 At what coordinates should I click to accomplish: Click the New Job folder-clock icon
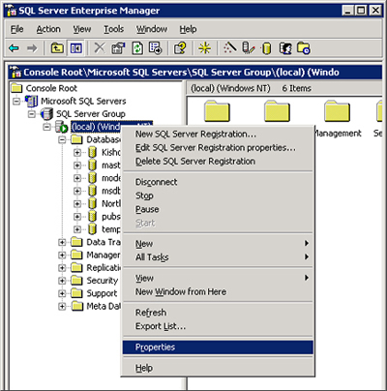click(x=304, y=48)
